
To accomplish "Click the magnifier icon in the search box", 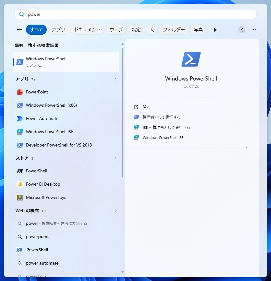I will (22, 14).
